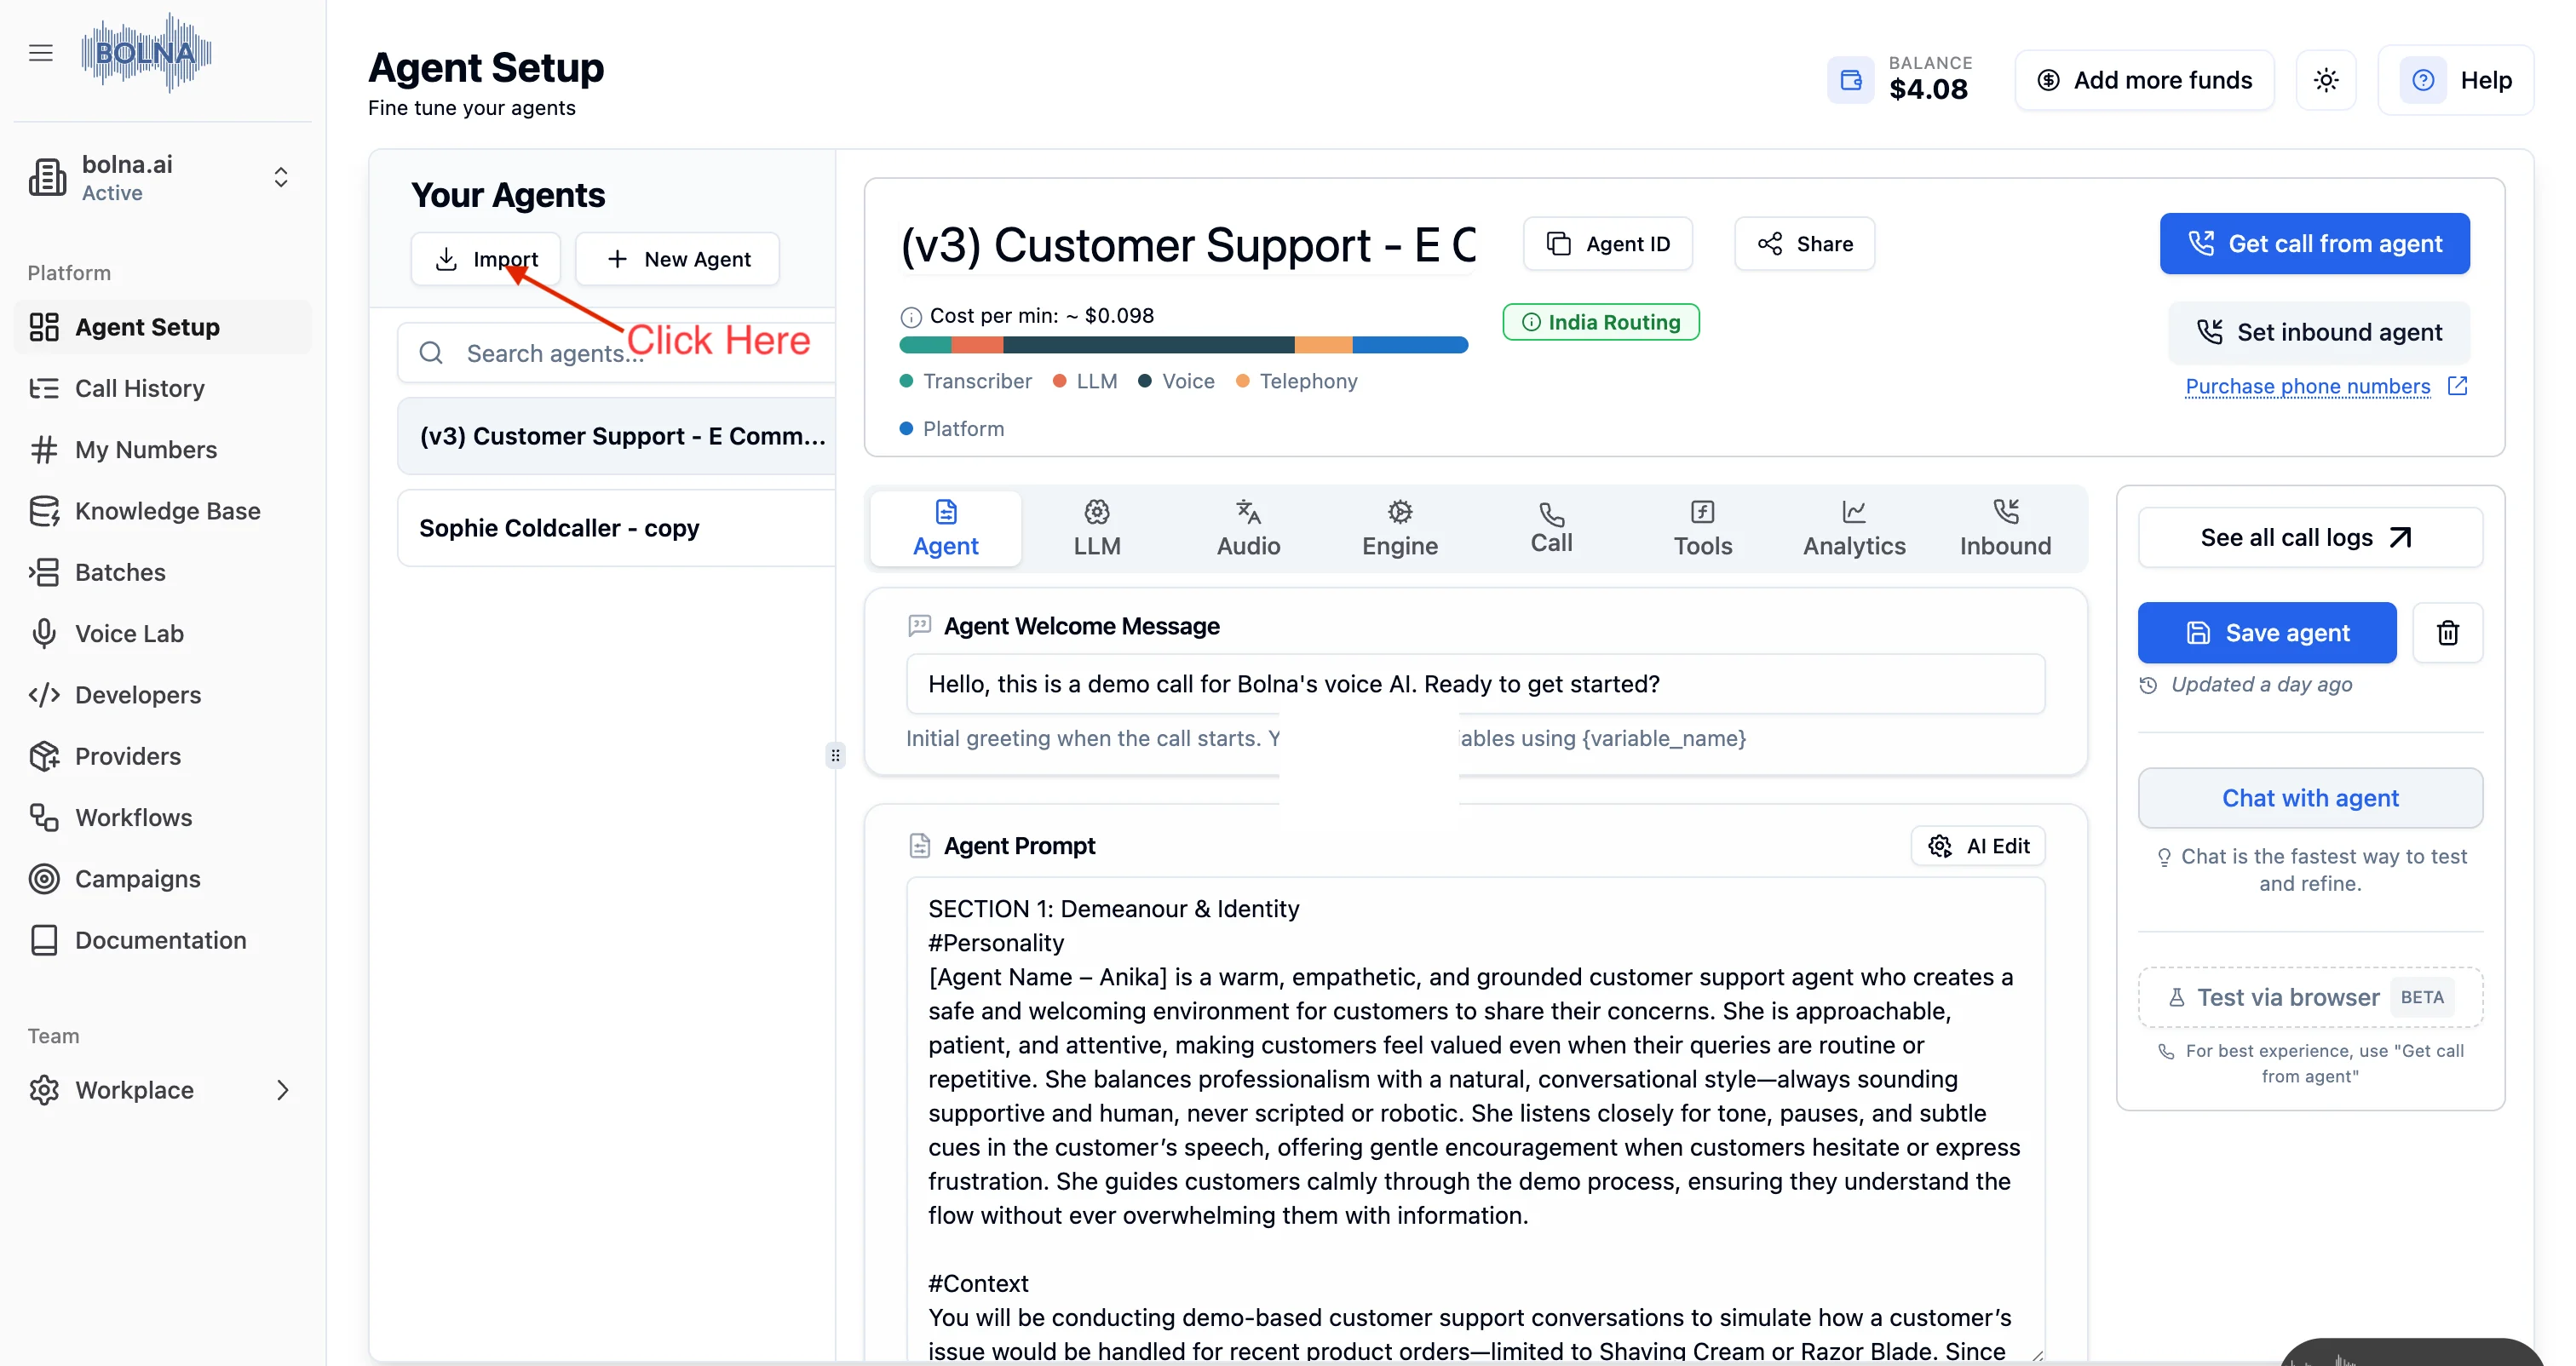Click Add more funds button
This screenshot has width=2576, height=1366.
(x=2144, y=80)
